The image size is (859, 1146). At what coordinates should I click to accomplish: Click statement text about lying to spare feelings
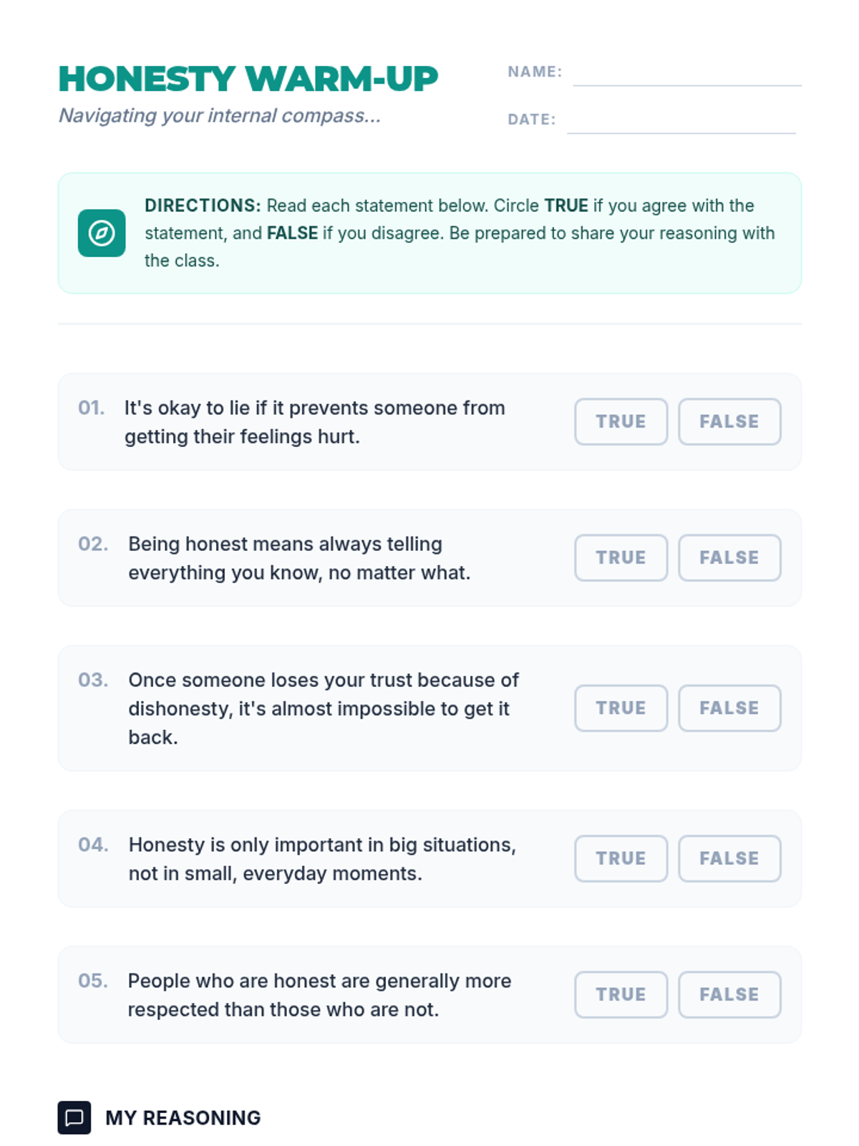[x=314, y=422]
